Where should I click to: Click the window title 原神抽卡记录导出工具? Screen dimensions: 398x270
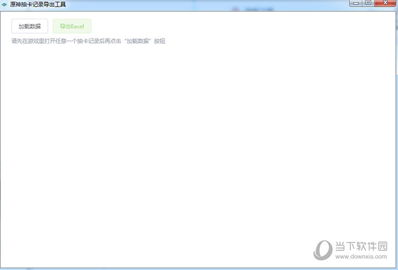pyautogui.click(x=38, y=5)
